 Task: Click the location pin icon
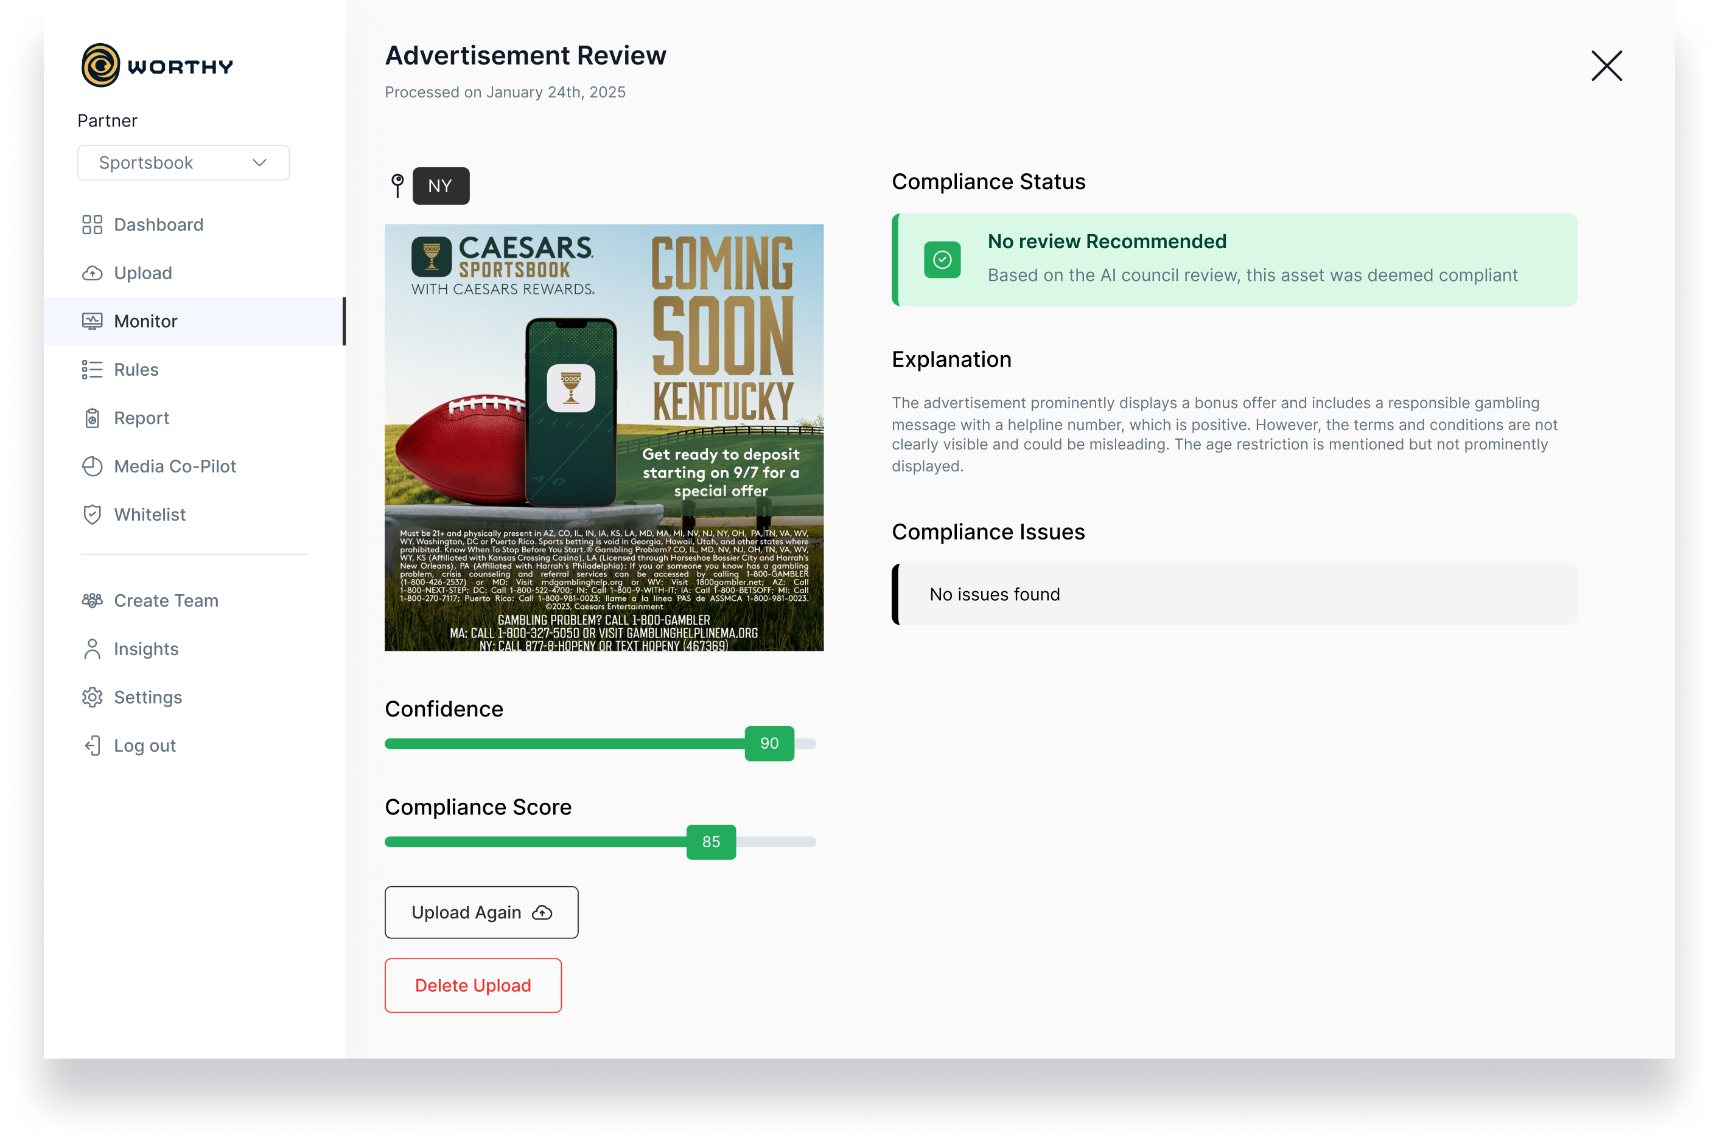pyautogui.click(x=397, y=185)
